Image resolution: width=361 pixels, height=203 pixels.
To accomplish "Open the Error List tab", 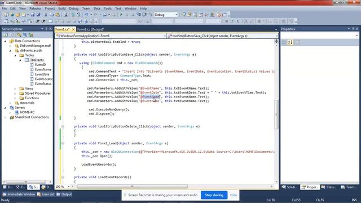I will pyautogui.click(x=46, y=194).
